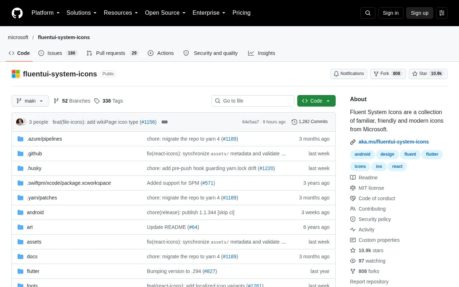Switch to the Pull requests tab
The width and height of the screenshot is (459, 287).
[113, 53]
